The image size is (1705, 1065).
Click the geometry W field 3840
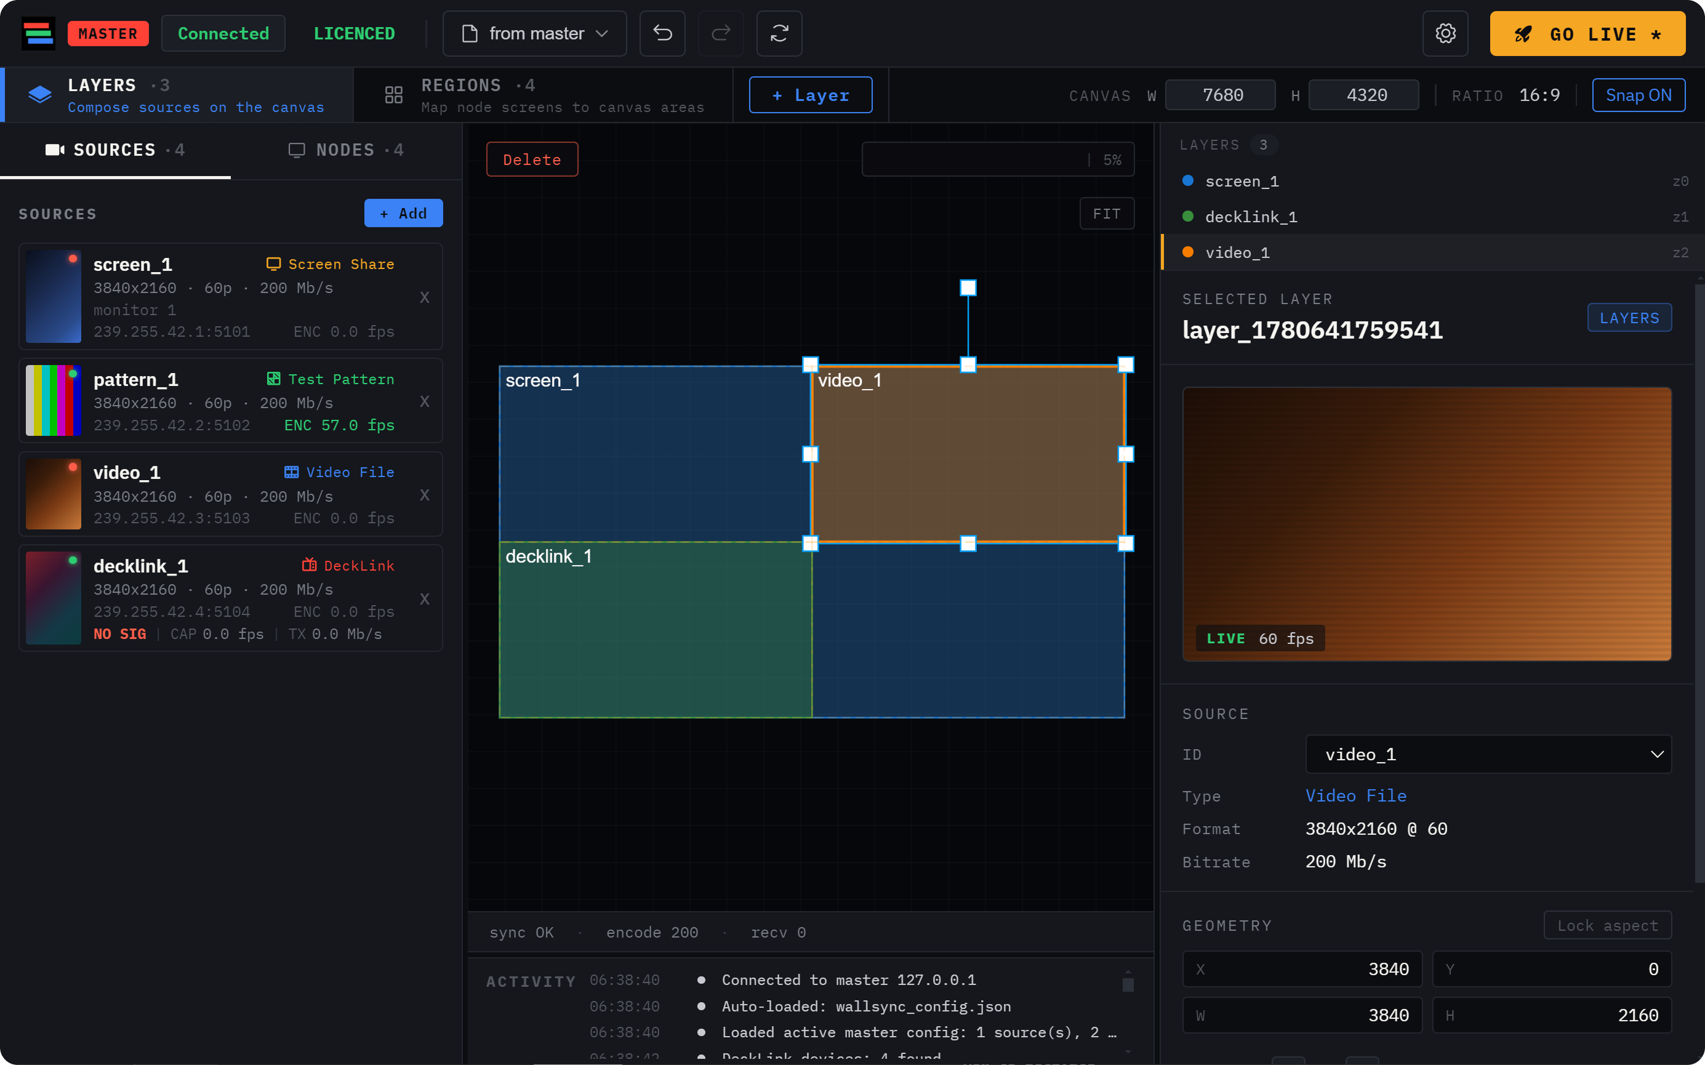pos(1302,1015)
